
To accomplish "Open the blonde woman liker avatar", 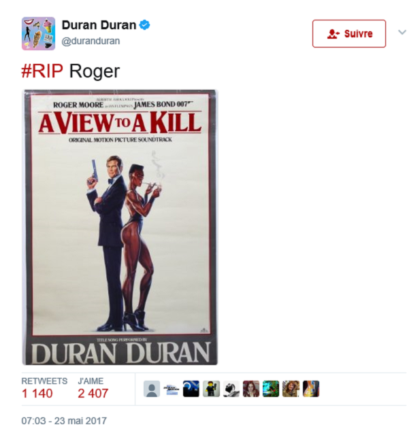I will click(x=291, y=389).
